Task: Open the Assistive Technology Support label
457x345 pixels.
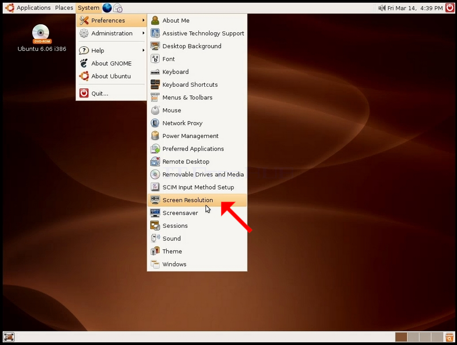Action: 203,34
